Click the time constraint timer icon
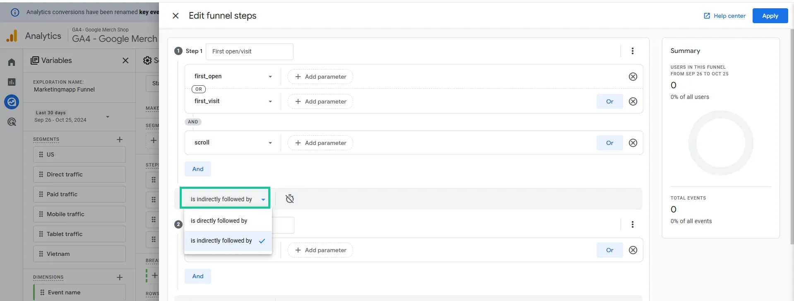This screenshot has width=794, height=301. pyautogui.click(x=290, y=199)
